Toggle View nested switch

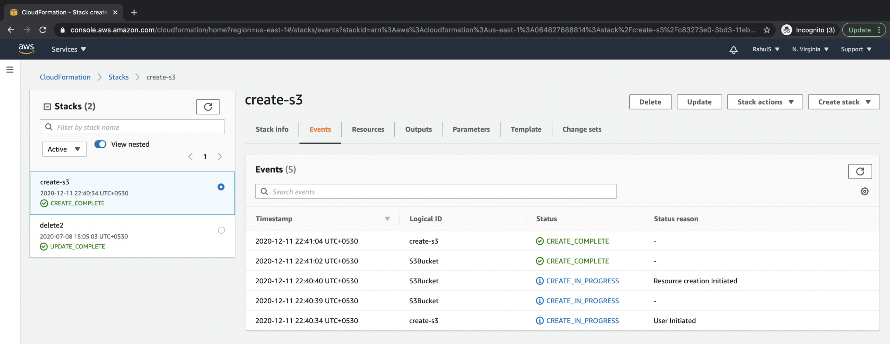(100, 144)
